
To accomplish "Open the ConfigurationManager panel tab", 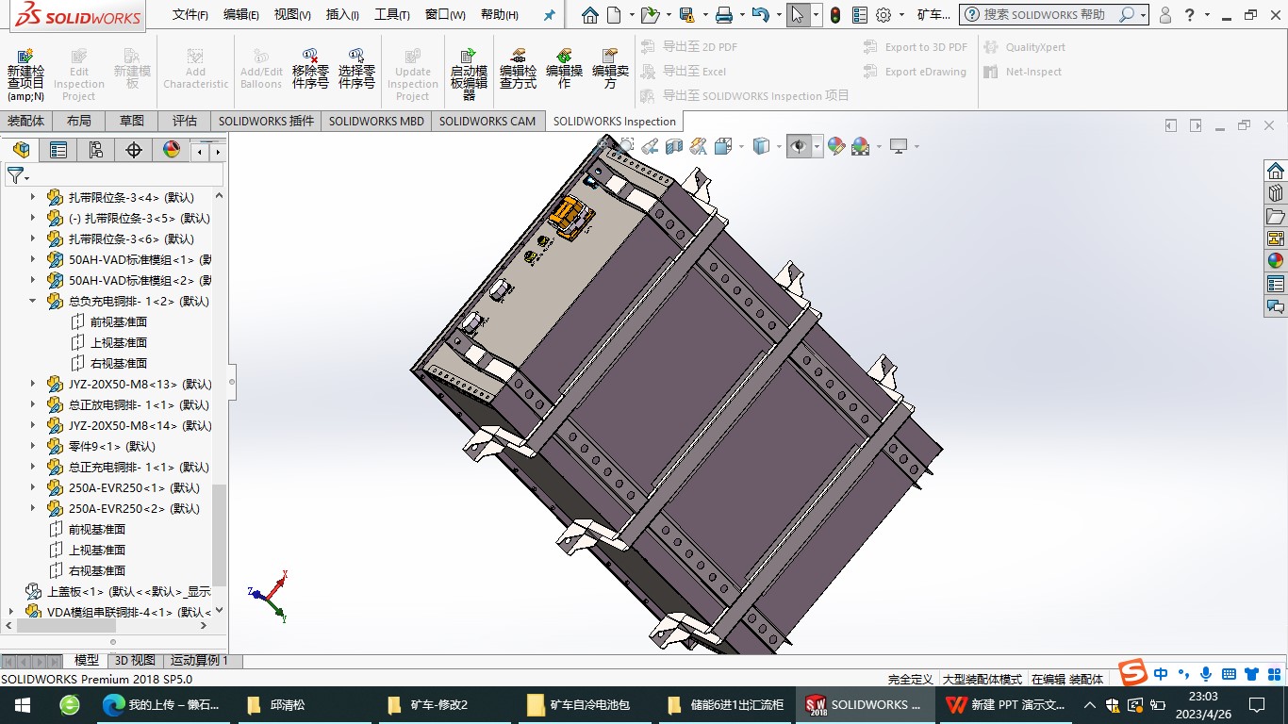I will coord(96,150).
